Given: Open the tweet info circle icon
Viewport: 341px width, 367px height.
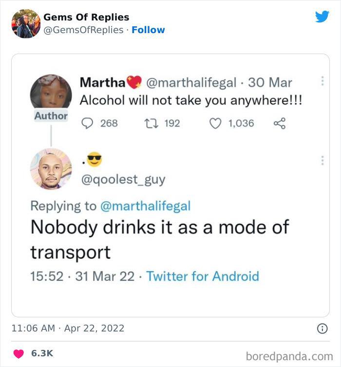Looking at the screenshot, I should click(x=322, y=329).
